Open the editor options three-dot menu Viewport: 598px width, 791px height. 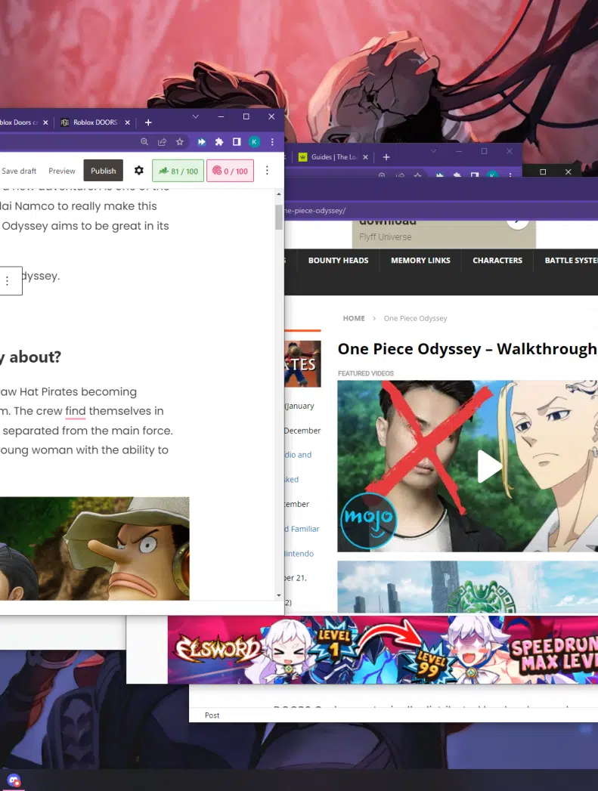pyautogui.click(x=267, y=171)
